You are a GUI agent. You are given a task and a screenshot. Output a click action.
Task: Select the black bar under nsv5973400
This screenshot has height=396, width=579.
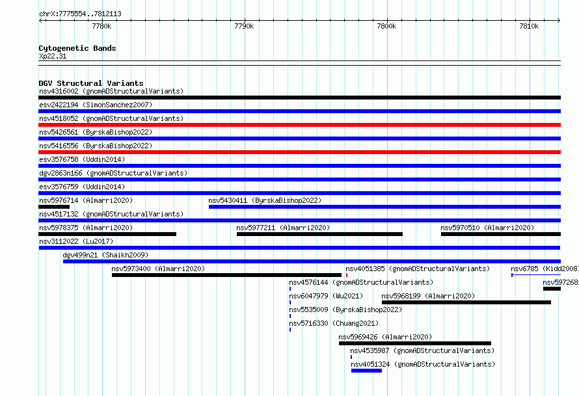coord(227,275)
